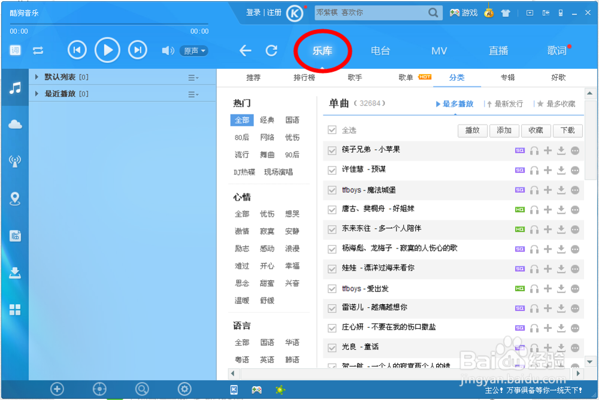
Task: Click the bottom search circle icon
Action: pyautogui.click(x=142, y=389)
